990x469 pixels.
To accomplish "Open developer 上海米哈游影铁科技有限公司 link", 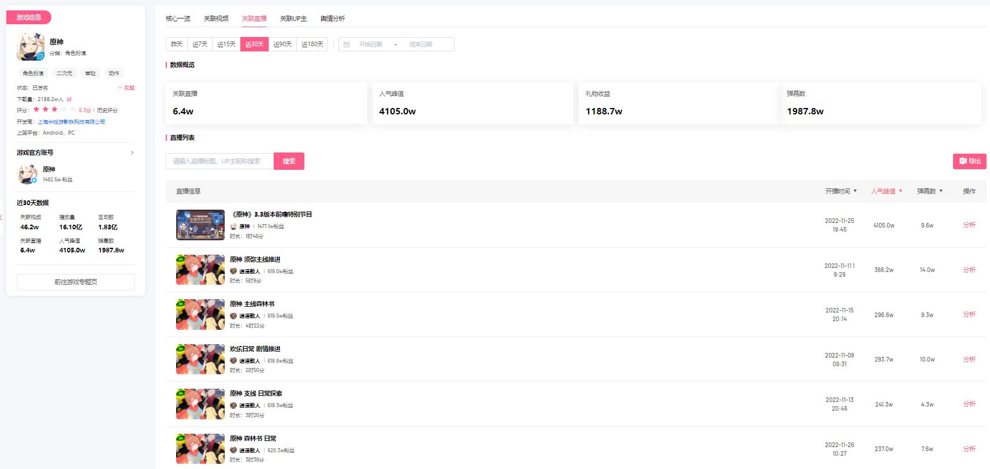I will (x=72, y=122).
